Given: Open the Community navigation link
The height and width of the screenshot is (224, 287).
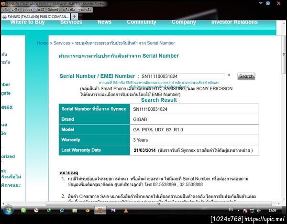Looking at the screenshot, I should coord(142,22).
